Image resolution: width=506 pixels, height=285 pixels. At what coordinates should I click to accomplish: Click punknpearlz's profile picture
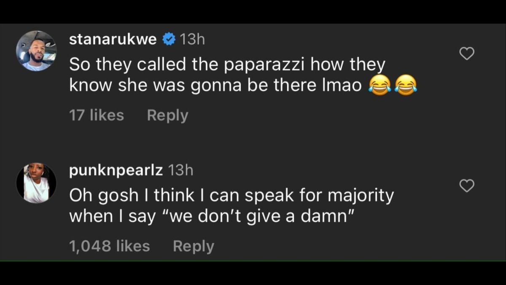[x=36, y=182]
